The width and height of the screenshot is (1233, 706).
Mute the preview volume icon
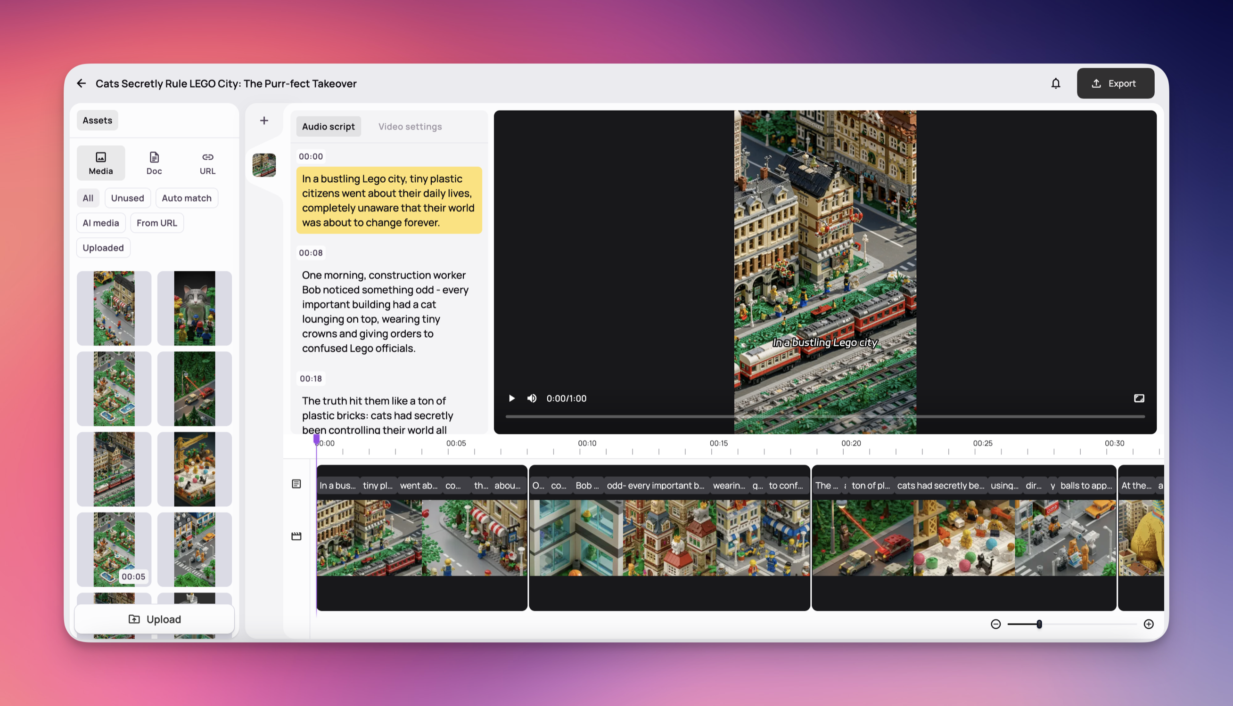(532, 398)
